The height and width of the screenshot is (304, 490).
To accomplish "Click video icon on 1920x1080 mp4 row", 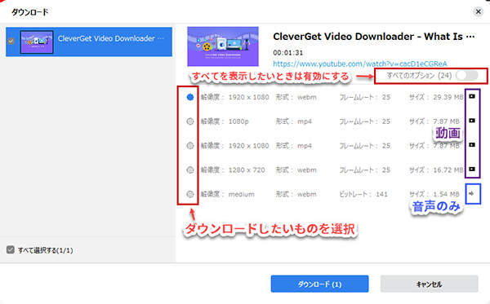I will pyautogui.click(x=472, y=145).
